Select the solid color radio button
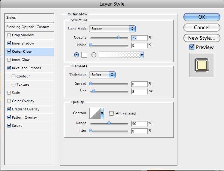The width and height of the screenshot is (224, 171). pos(77,55)
